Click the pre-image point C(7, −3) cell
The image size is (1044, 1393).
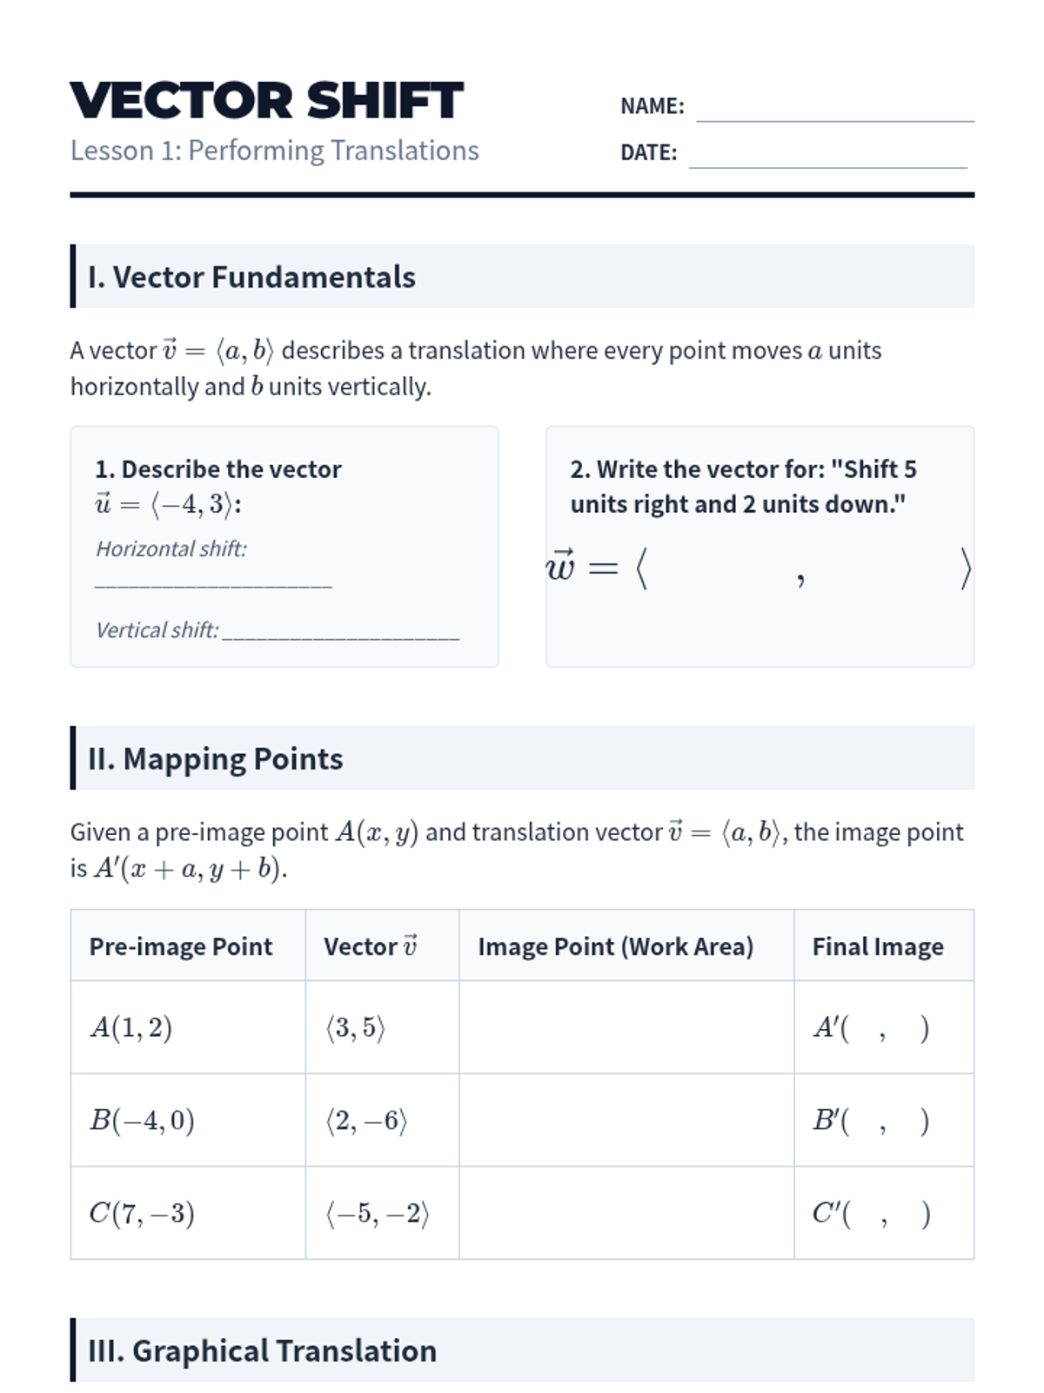188,1213
